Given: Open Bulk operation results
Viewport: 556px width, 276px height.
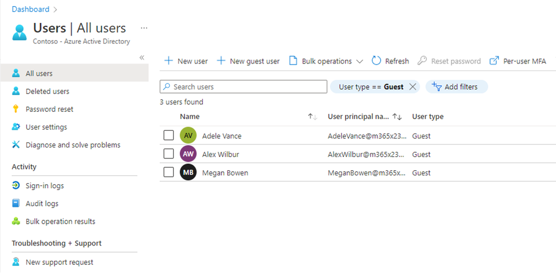Looking at the screenshot, I should pyautogui.click(x=60, y=221).
